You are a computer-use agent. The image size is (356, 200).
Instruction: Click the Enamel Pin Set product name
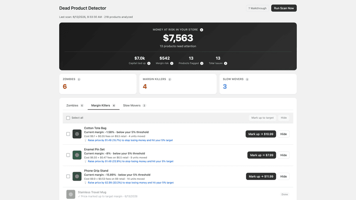(x=94, y=149)
